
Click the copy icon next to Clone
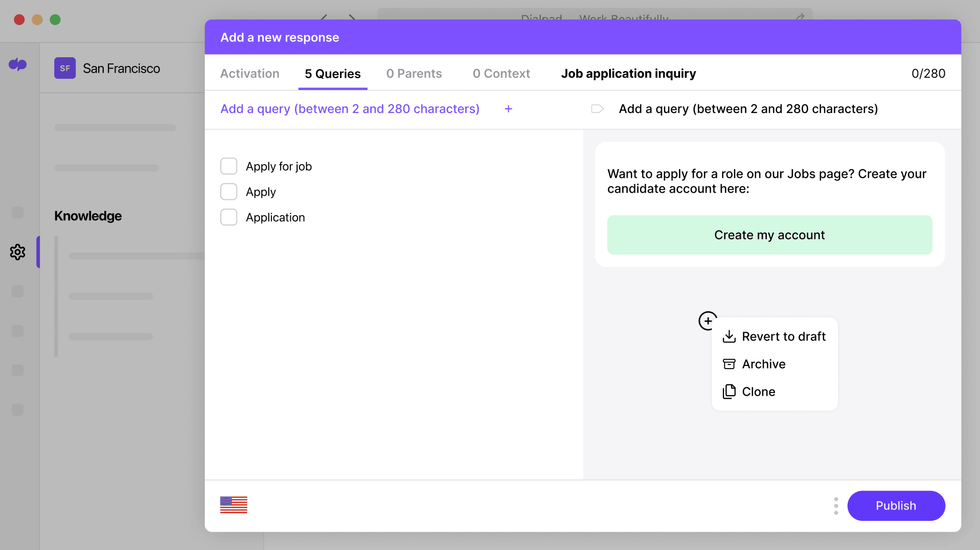728,392
